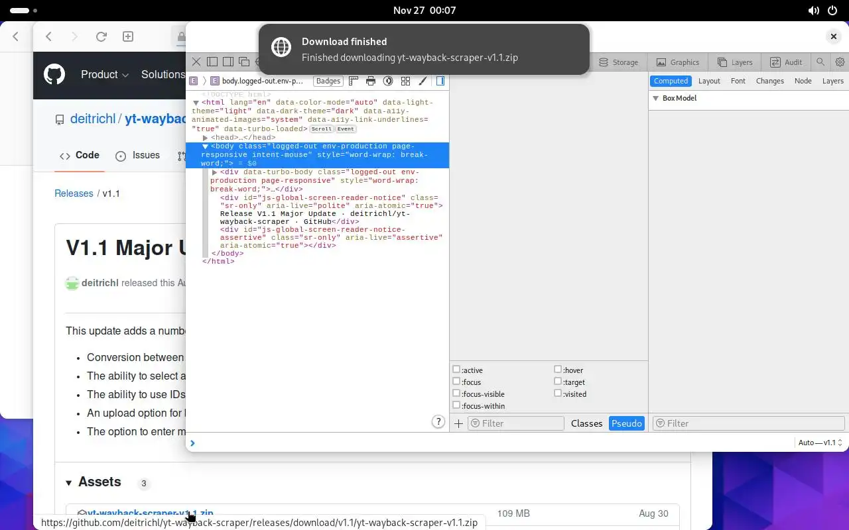Click the print media styles icon
Screen dimensions: 849x530
371,81
